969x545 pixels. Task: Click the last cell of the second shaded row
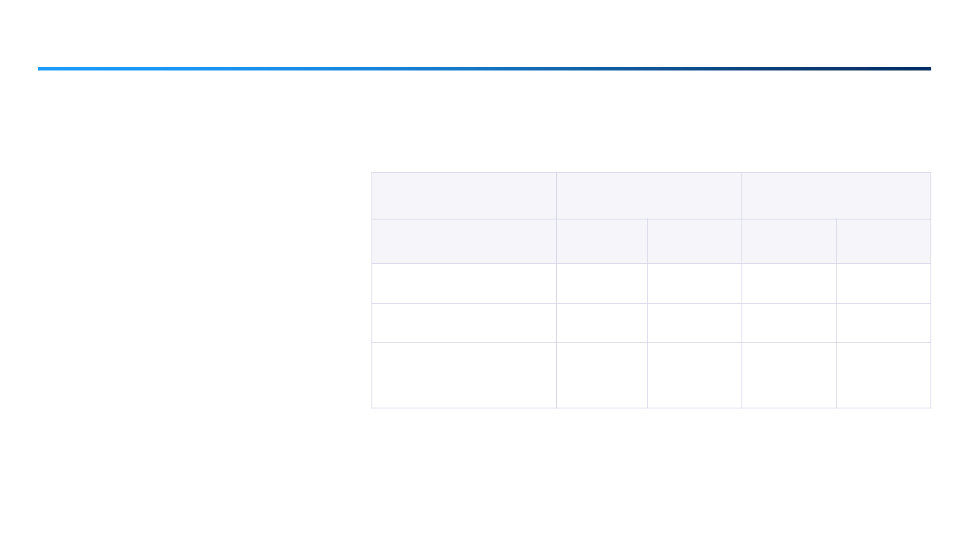tap(883, 241)
